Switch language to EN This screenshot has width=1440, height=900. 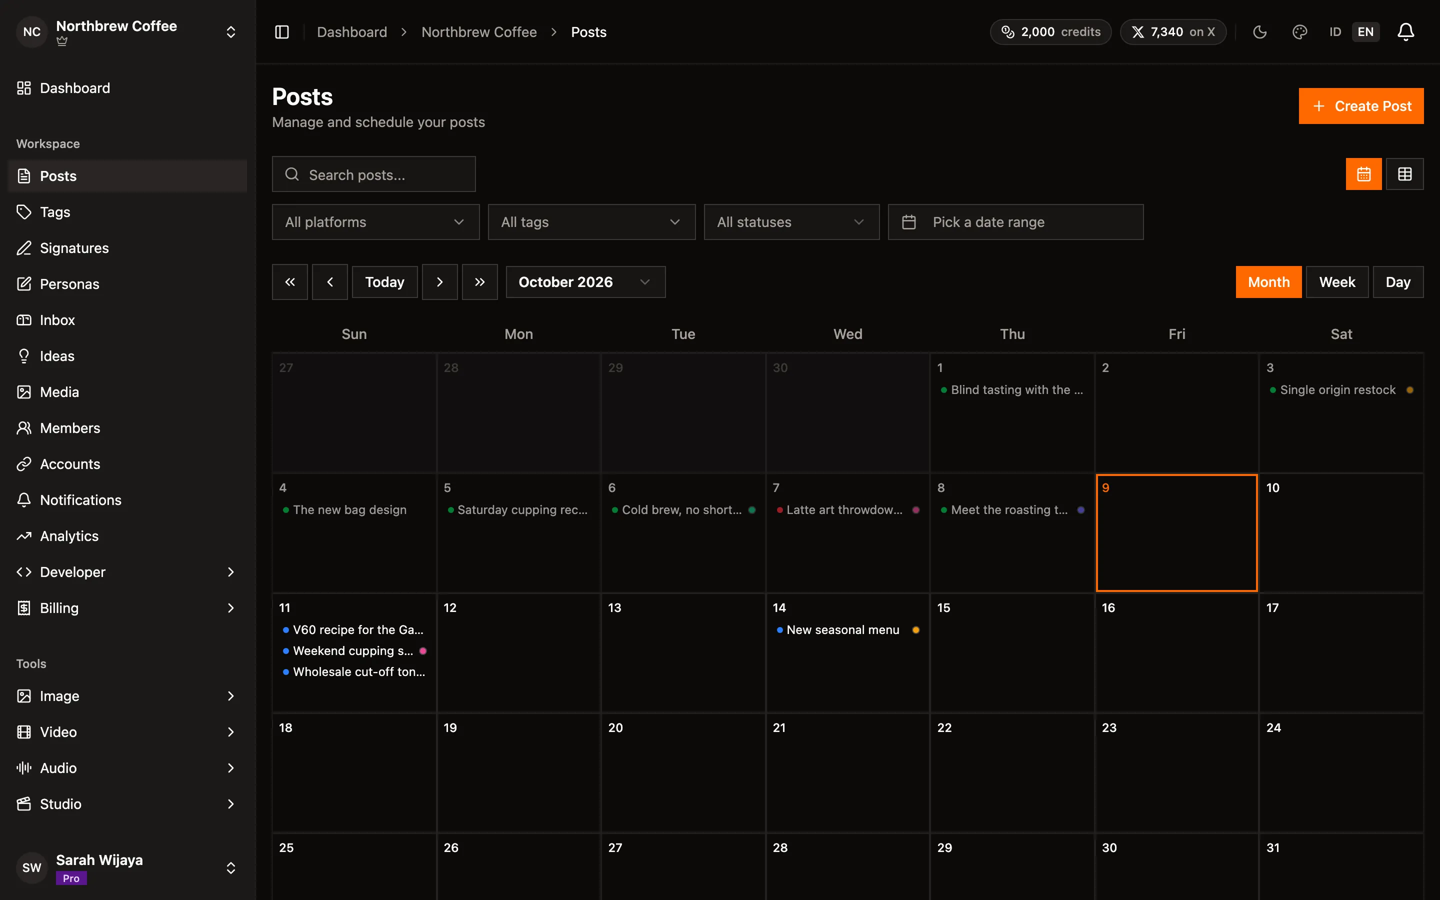pyautogui.click(x=1365, y=32)
